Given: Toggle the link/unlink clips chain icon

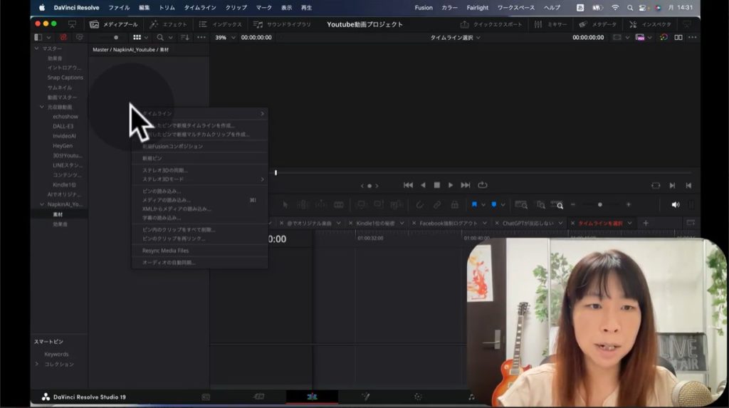Looking at the screenshot, I should click(x=436, y=204).
